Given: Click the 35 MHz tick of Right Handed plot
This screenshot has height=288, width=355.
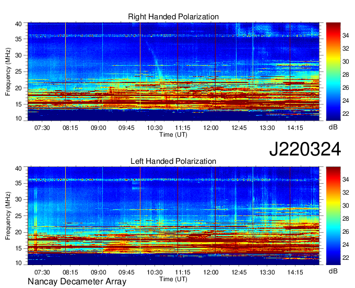Looking at the screenshot, I should tap(18, 39).
